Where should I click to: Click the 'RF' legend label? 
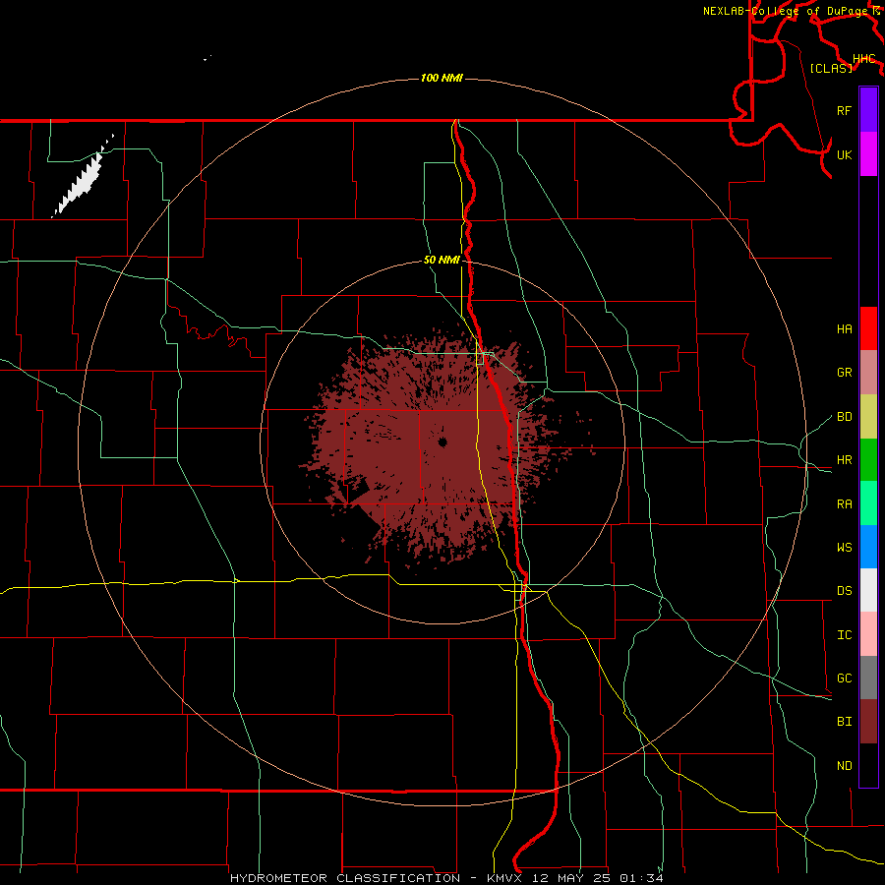click(x=844, y=110)
